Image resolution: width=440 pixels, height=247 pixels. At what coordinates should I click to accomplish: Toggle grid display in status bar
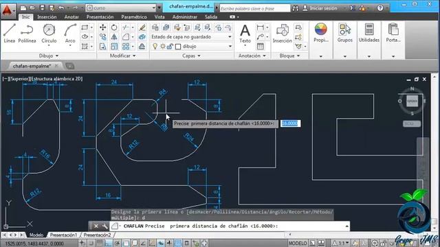[x=99, y=243]
